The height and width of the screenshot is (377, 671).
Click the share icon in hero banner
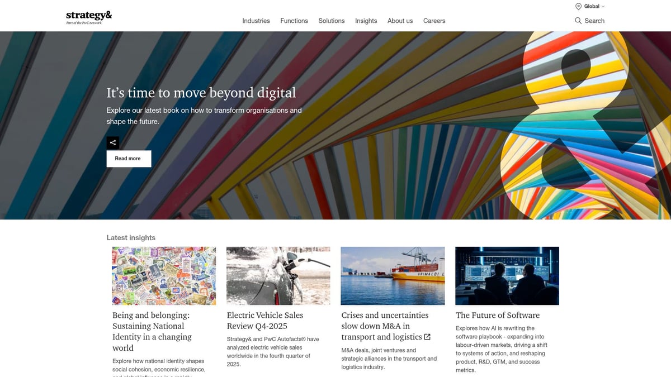[113, 142]
